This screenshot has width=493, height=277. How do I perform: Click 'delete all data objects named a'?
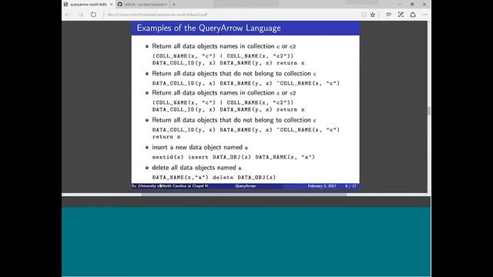tap(196, 168)
